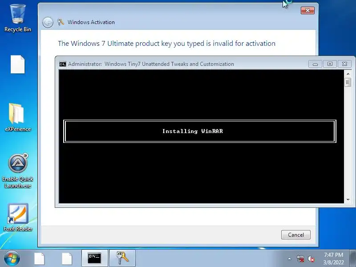Open Foxit Reader desktop shortcut

[18, 217]
